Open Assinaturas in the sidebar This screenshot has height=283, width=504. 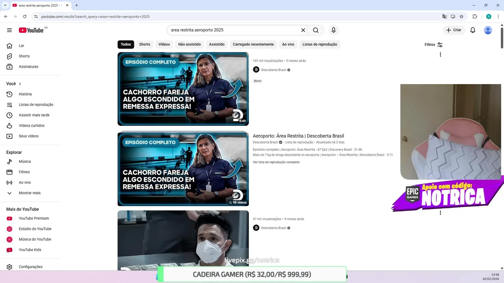coord(30,67)
